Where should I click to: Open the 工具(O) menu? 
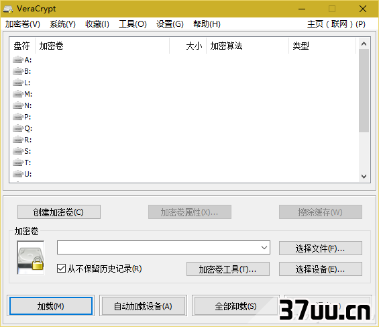coord(133,24)
